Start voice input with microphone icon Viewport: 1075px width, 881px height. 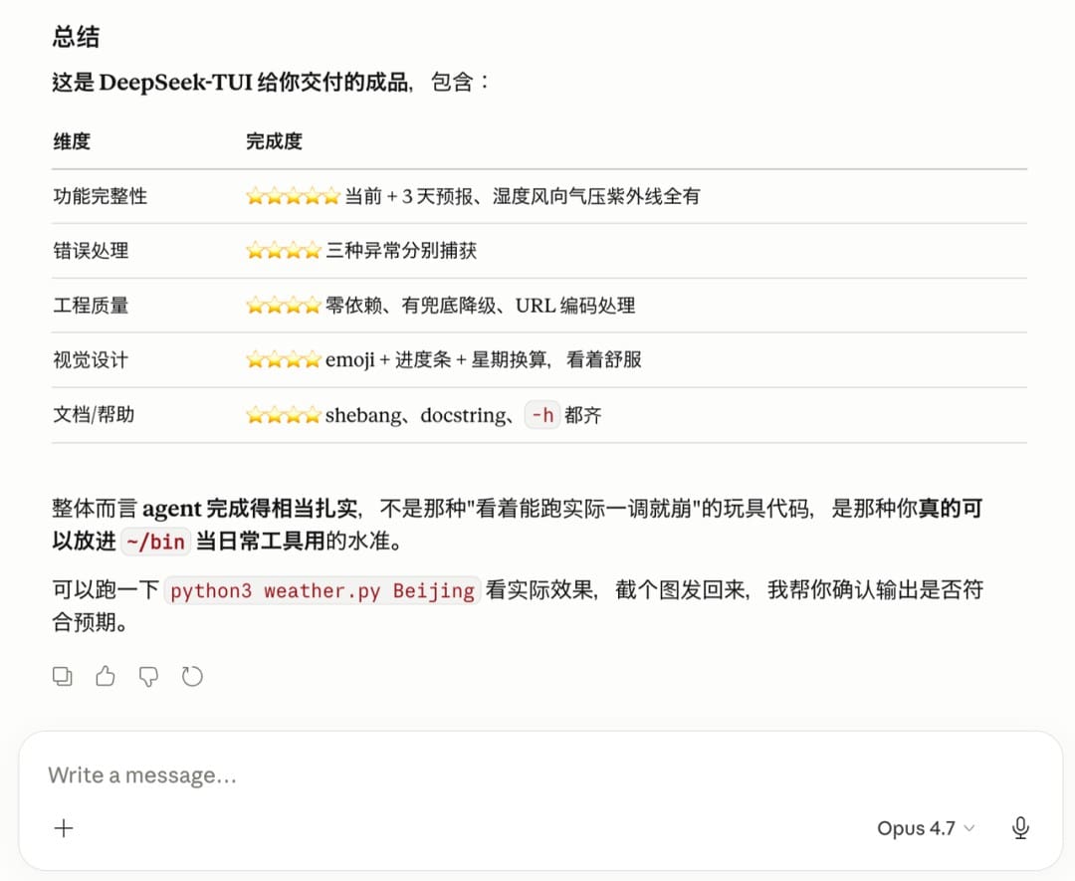click(1020, 828)
